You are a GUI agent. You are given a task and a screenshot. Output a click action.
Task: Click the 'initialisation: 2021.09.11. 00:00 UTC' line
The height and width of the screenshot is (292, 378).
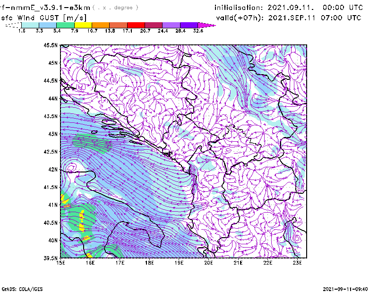pyautogui.click(x=289, y=8)
